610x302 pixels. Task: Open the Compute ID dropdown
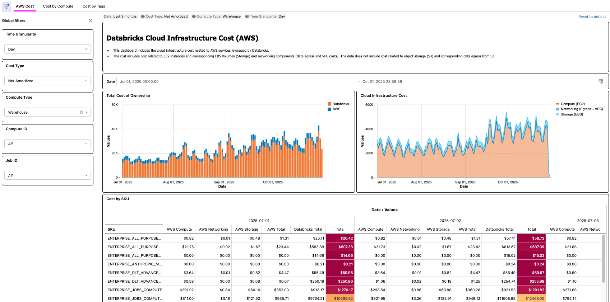pyautogui.click(x=47, y=144)
